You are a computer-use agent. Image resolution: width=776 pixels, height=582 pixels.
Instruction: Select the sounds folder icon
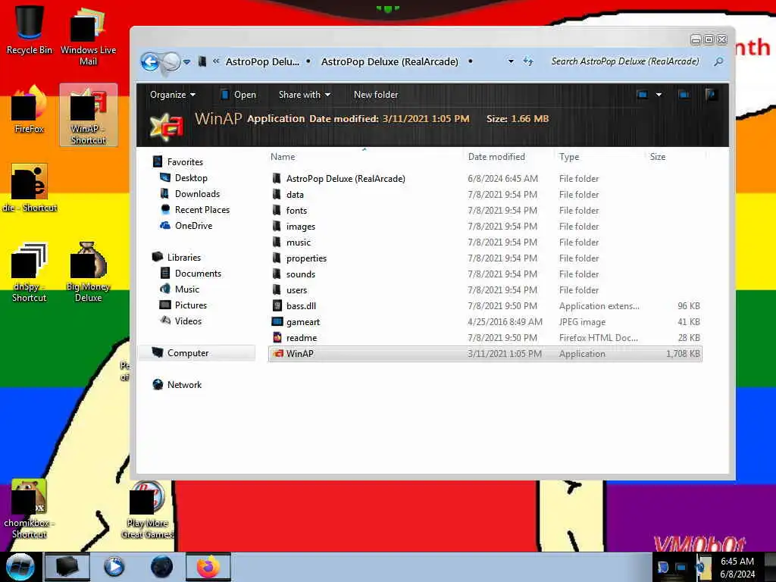click(x=277, y=274)
